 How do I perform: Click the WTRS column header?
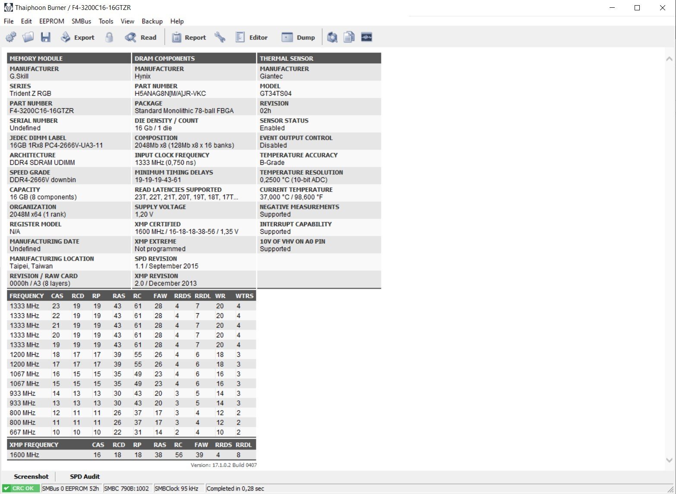245,296
